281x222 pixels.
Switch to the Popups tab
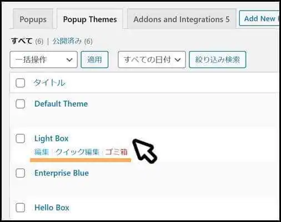pyautogui.click(x=33, y=19)
